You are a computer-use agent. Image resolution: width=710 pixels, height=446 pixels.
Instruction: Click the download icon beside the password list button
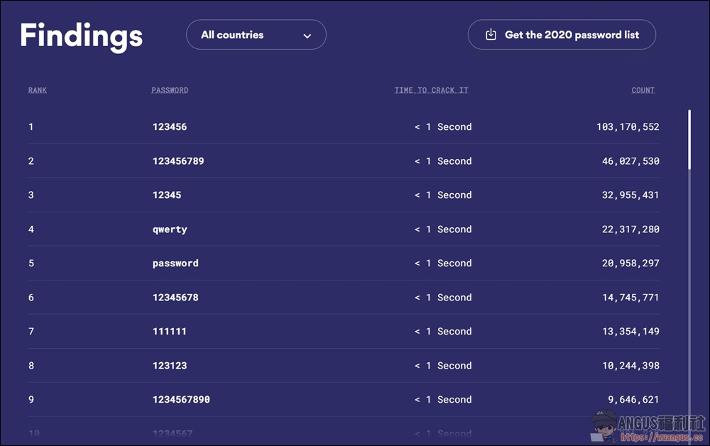tap(491, 34)
